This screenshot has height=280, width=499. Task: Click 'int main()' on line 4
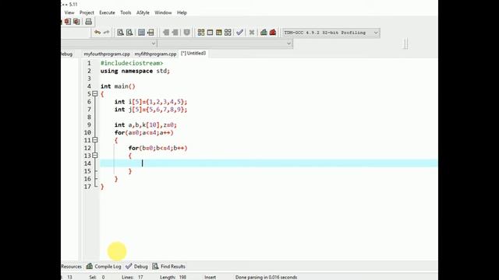tap(118, 86)
